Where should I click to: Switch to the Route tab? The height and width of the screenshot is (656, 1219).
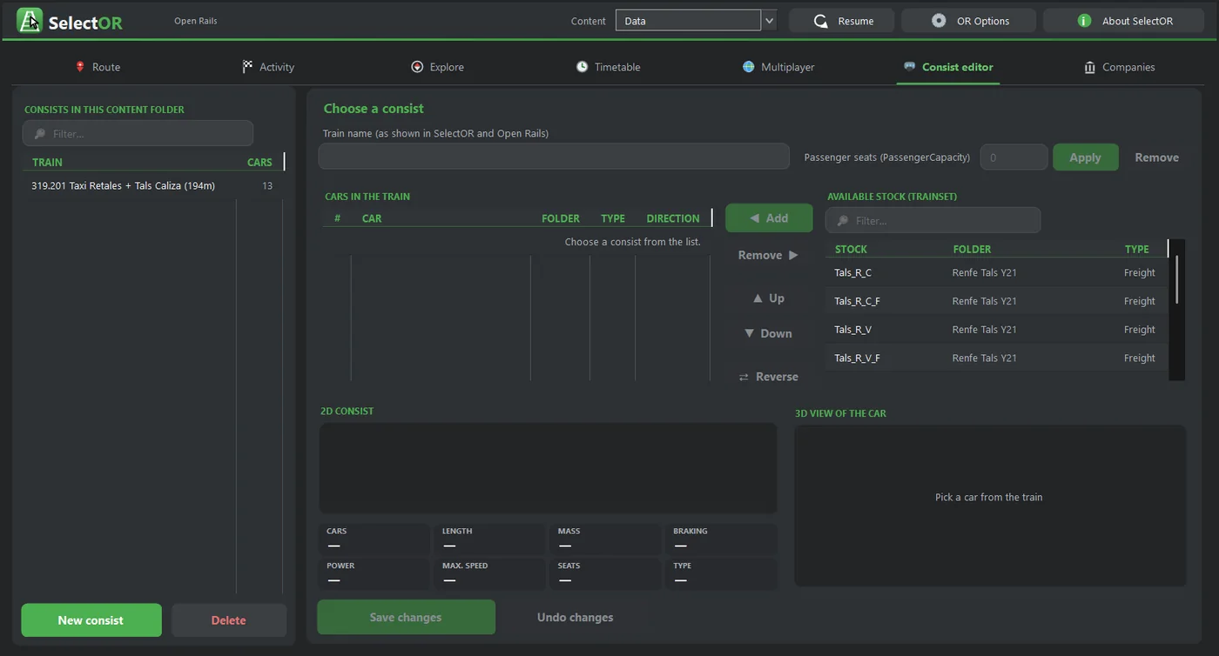click(x=98, y=67)
